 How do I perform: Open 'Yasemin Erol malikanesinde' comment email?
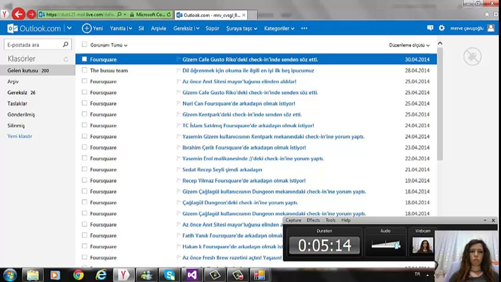[x=253, y=159]
